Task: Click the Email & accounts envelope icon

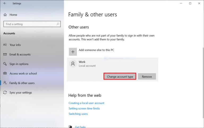Action: coord(5,54)
